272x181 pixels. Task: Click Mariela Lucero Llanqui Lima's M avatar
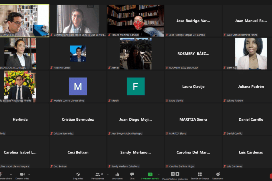[x=78, y=86]
